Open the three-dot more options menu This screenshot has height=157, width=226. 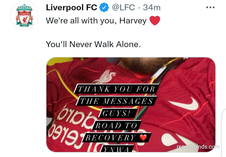pyautogui.click(x=210, y=7)
